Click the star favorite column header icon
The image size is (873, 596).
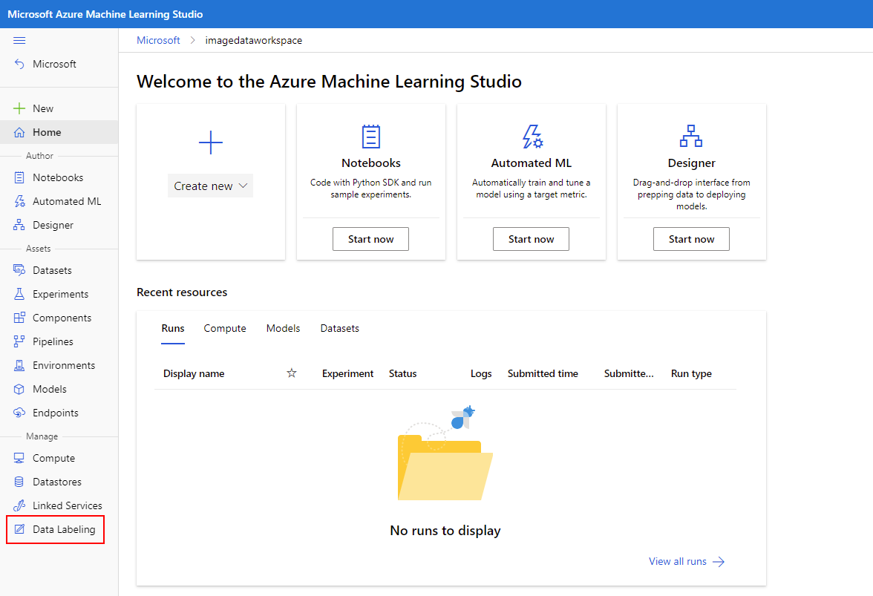click(x=291, y=373)
